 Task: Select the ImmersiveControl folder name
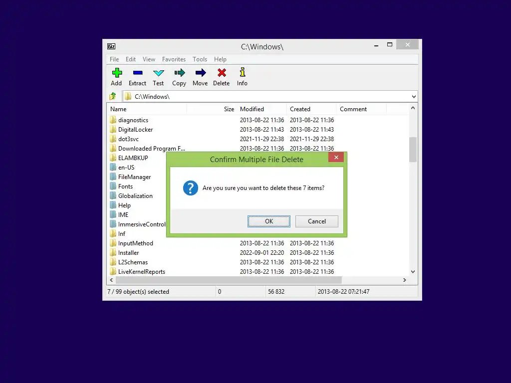[x=142, y=224]
